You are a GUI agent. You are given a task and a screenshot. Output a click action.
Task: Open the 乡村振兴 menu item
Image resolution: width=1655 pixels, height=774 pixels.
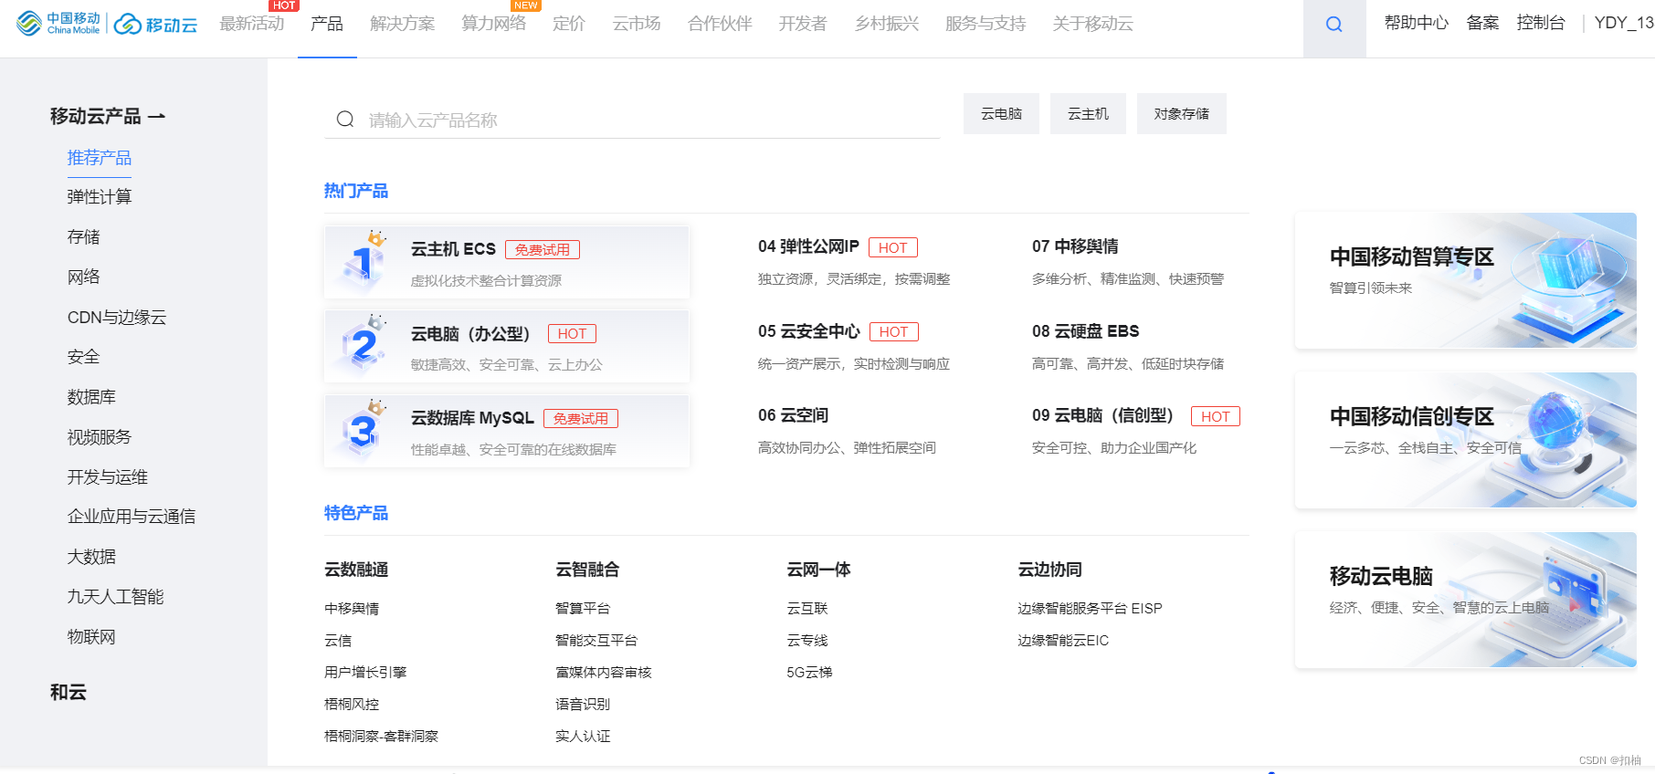(887, 24)
